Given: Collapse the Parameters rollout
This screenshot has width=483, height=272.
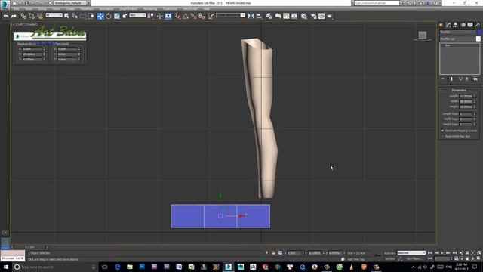Looking at the screenshot, I should click(x=459, y=90).
